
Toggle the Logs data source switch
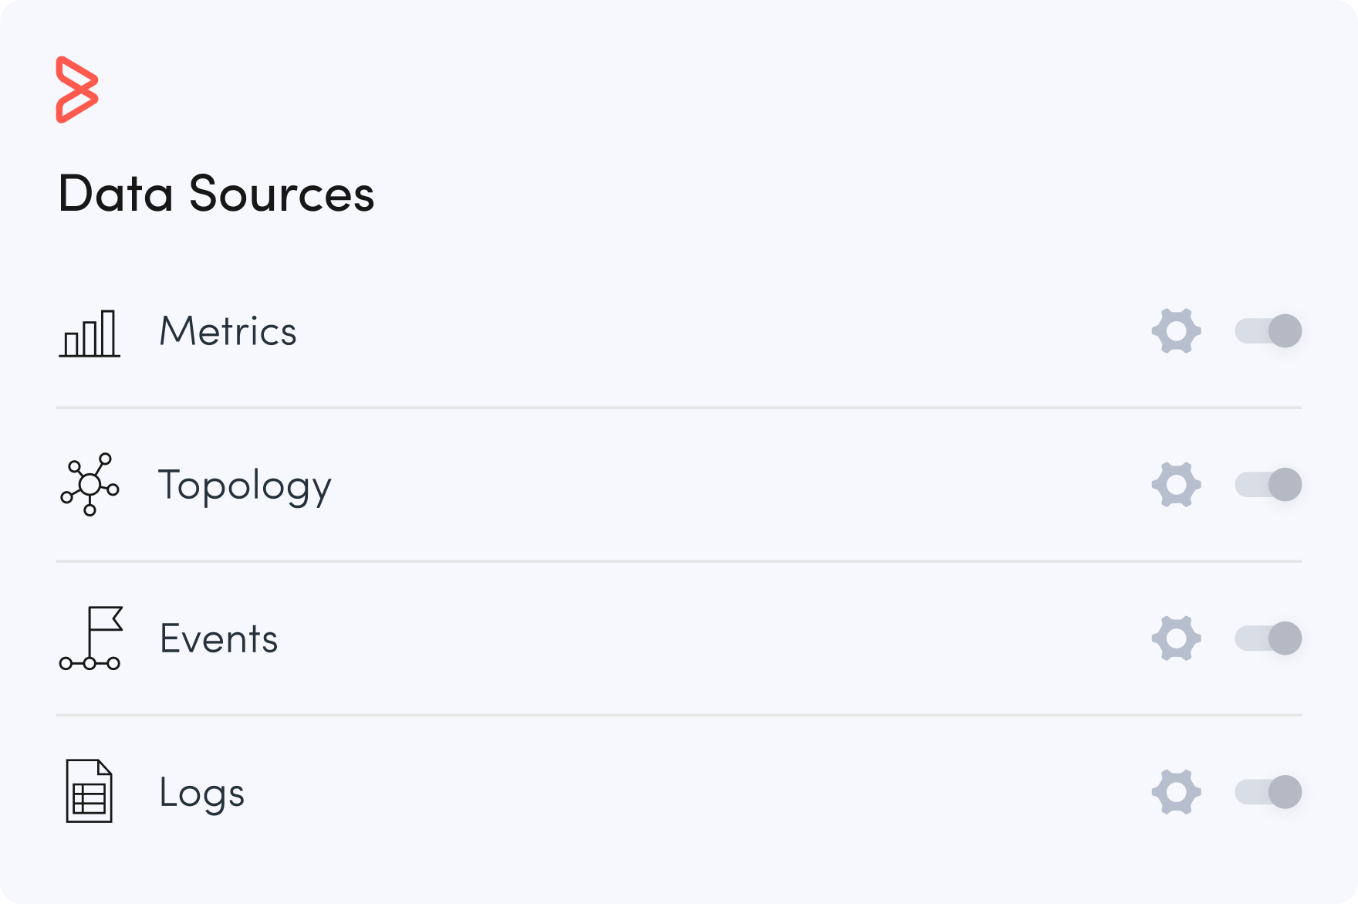tap(1268, 792)
